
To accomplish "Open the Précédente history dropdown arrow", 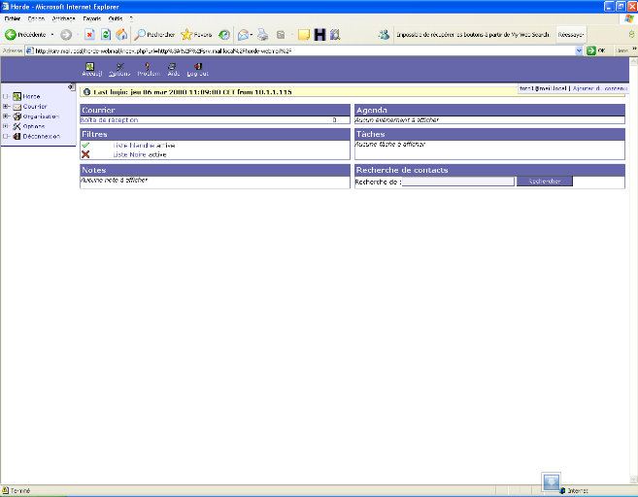I will pos(52,35).
